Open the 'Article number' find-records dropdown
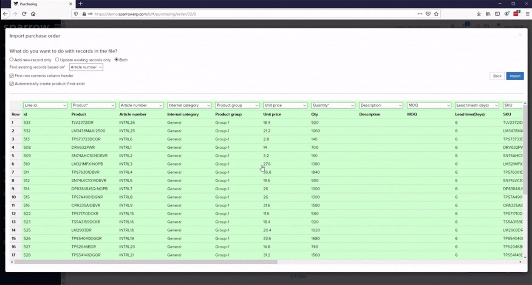 86,67
